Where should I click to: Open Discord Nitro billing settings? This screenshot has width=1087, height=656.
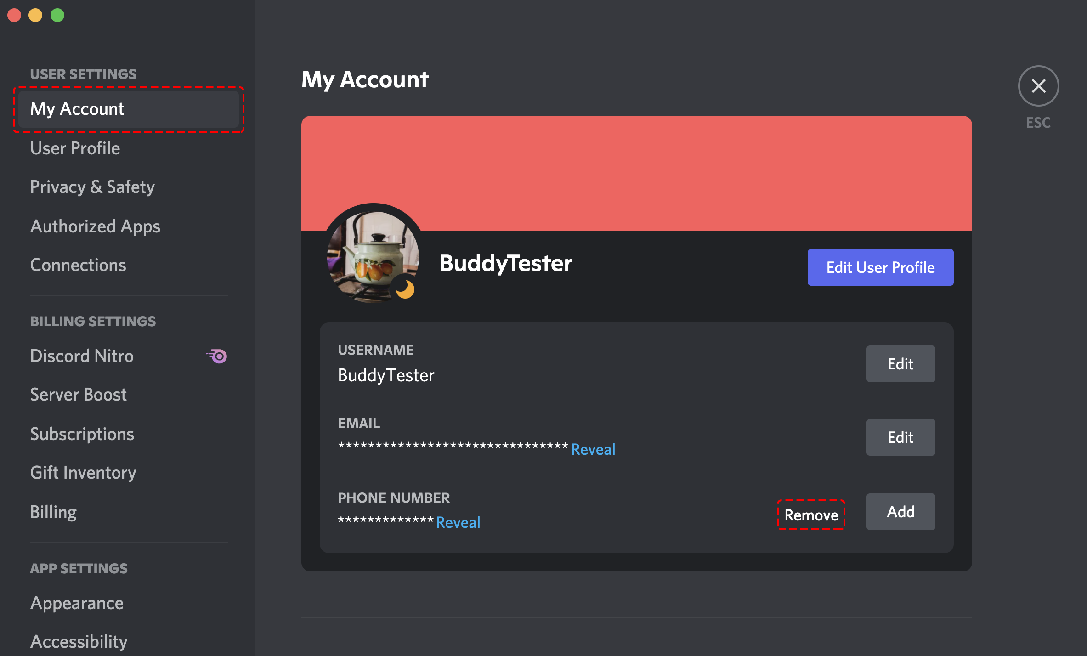point(81,356)
